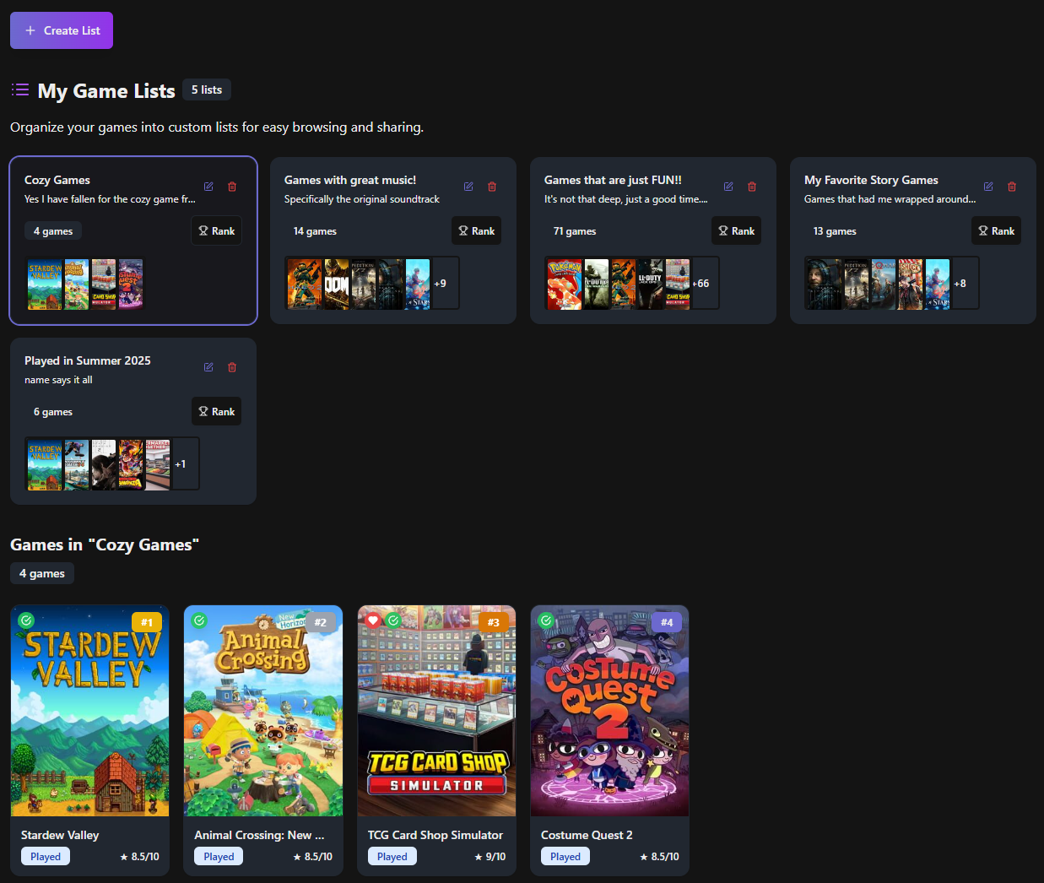1044x883 pixels.
Task: Click the 13 games count label
Action: (835, 230)
